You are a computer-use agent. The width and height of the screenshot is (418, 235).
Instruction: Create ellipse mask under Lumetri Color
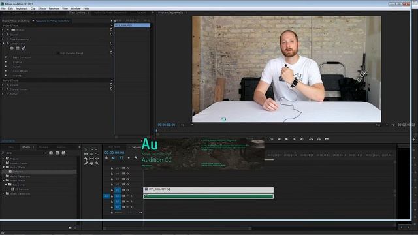pyautogui.click(x=12, y=48)
